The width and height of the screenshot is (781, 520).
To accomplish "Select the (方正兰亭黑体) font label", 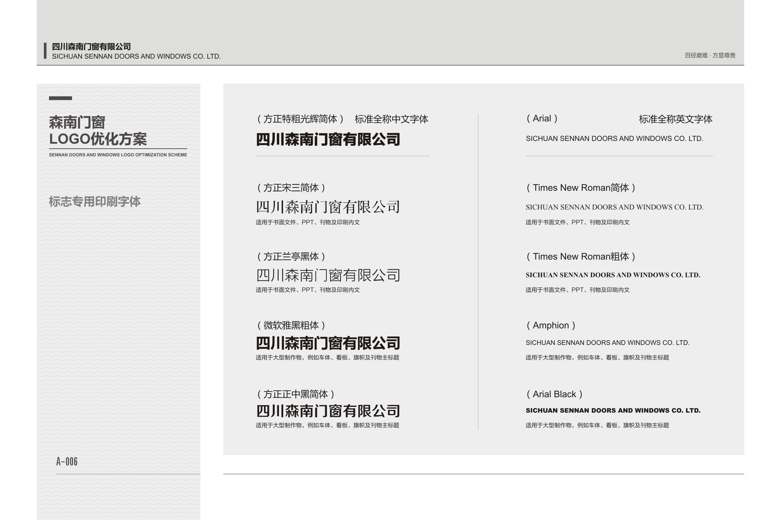I will [x=291, y=256].
